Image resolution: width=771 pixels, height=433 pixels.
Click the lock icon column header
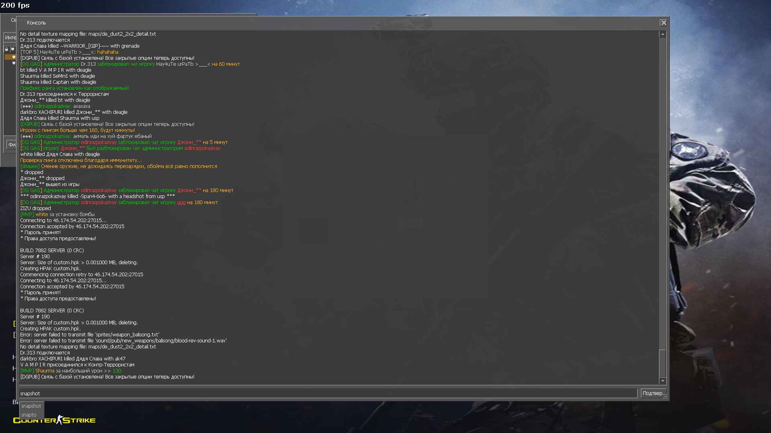click(6, 49)
